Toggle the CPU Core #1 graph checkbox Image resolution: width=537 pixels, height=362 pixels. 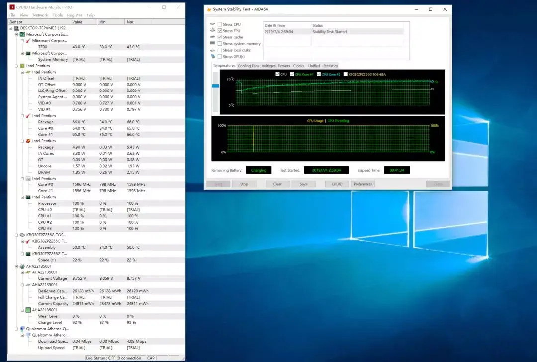[292, 74]
